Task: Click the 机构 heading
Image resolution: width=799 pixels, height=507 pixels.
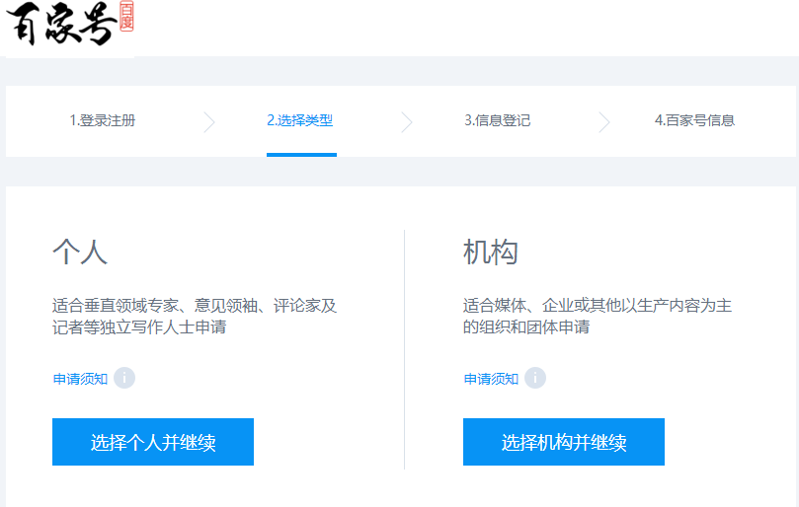Action: [491, 252]
